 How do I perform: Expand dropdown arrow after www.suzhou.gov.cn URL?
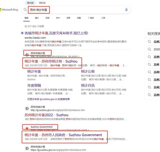(x=88, y=130)
